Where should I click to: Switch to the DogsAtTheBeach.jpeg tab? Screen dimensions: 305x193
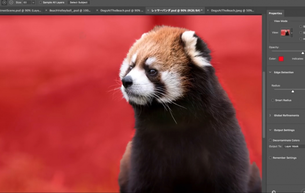click(x=232, y=10)
